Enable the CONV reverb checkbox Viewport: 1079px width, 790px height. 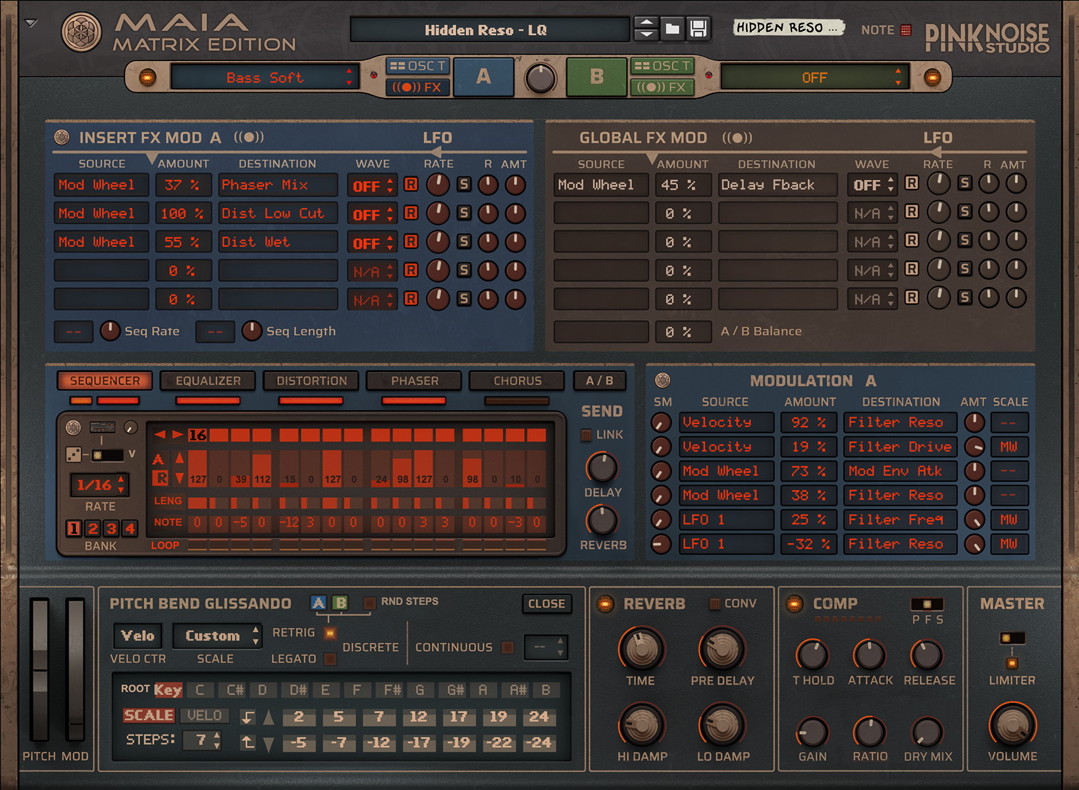pyautogui.click(x=714, y=603)
